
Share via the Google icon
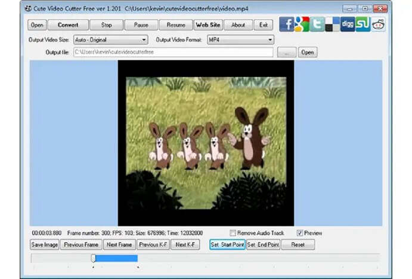pyautogui.click(x=302, y=24)
